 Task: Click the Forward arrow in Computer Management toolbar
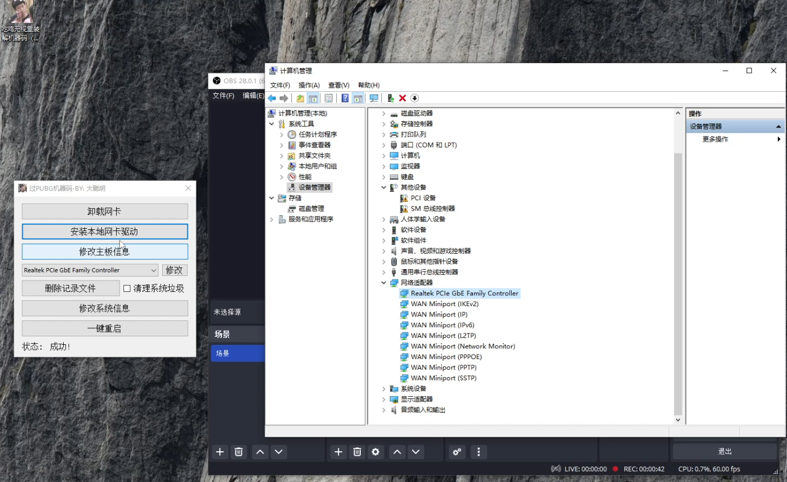coord(284,98)
